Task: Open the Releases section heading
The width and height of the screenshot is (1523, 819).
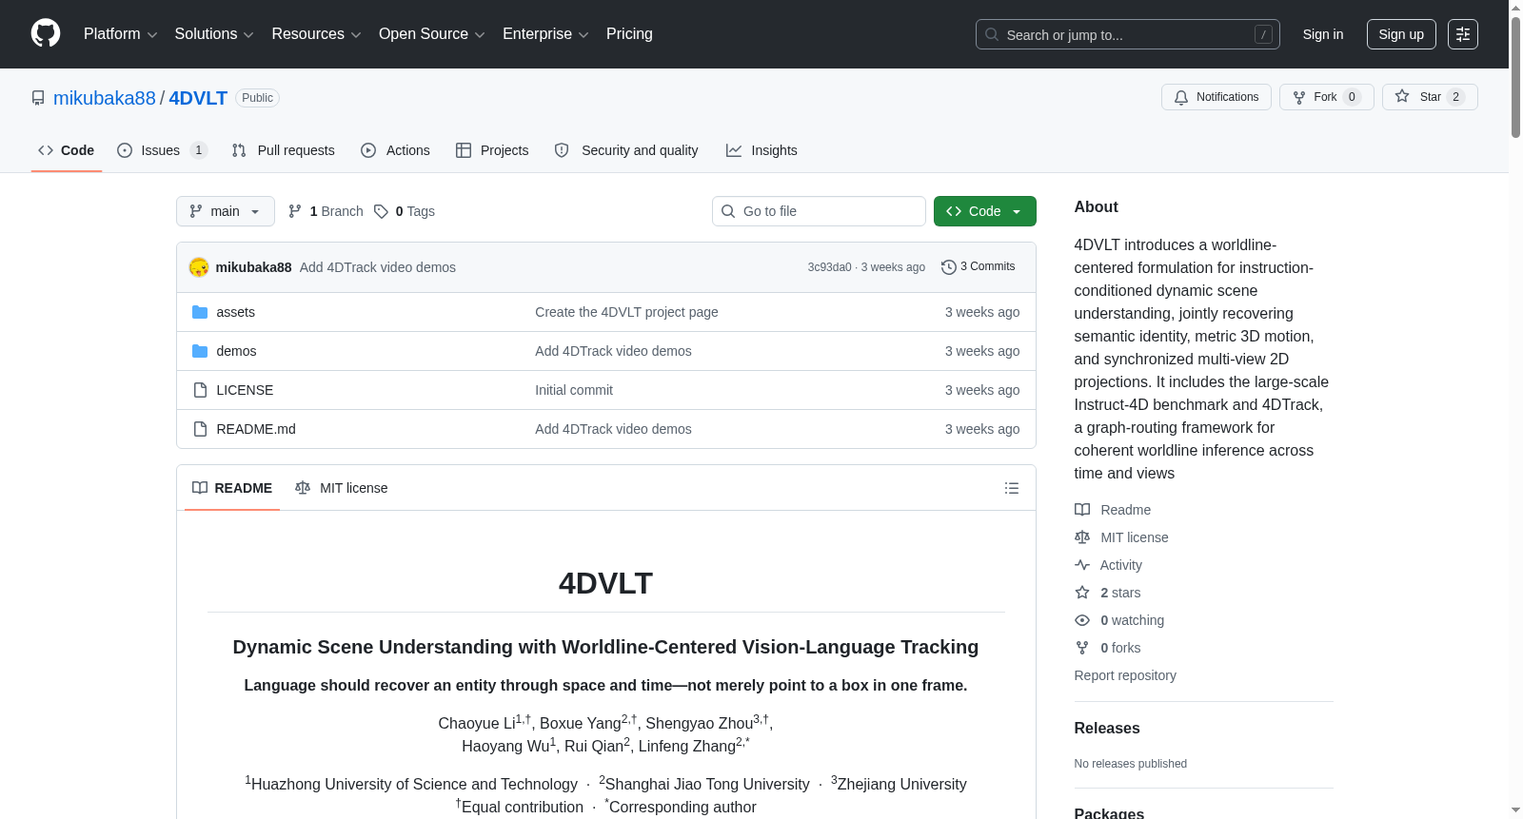Action: (1107, 728)
